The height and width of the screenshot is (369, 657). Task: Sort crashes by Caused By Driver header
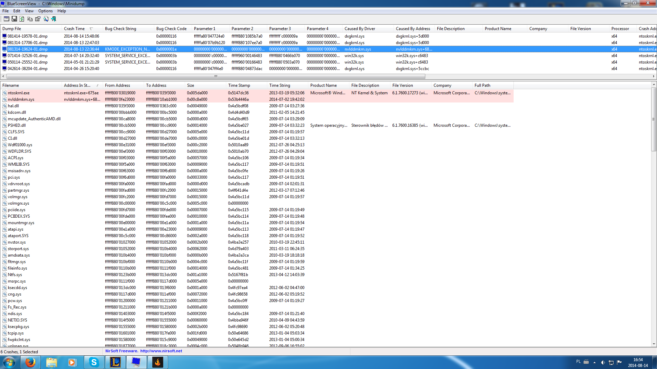368,29
